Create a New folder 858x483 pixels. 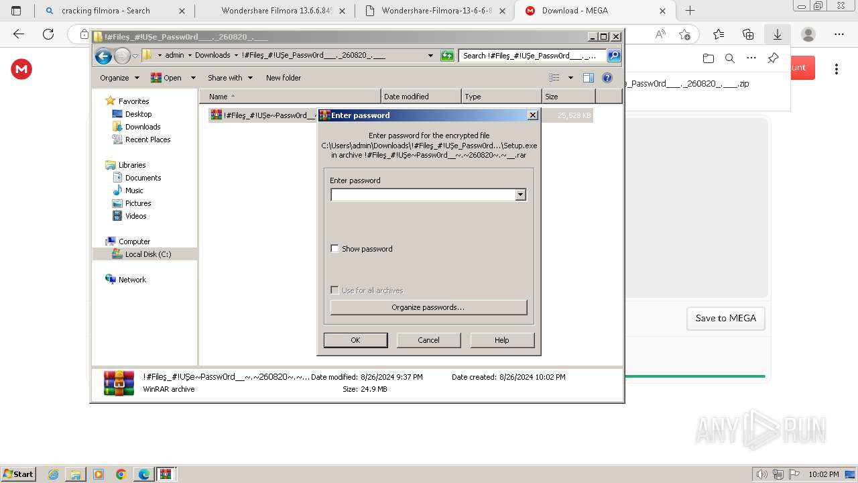click(284, 78)
